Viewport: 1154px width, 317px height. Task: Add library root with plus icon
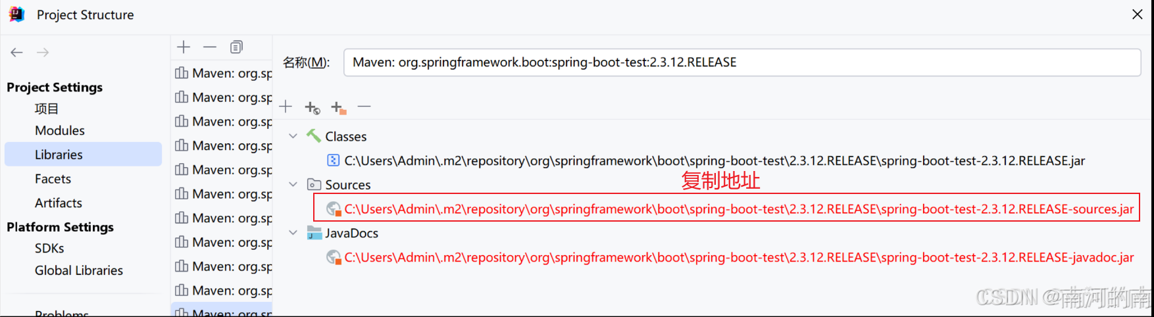pyautogui.click(x=286, y=107)
